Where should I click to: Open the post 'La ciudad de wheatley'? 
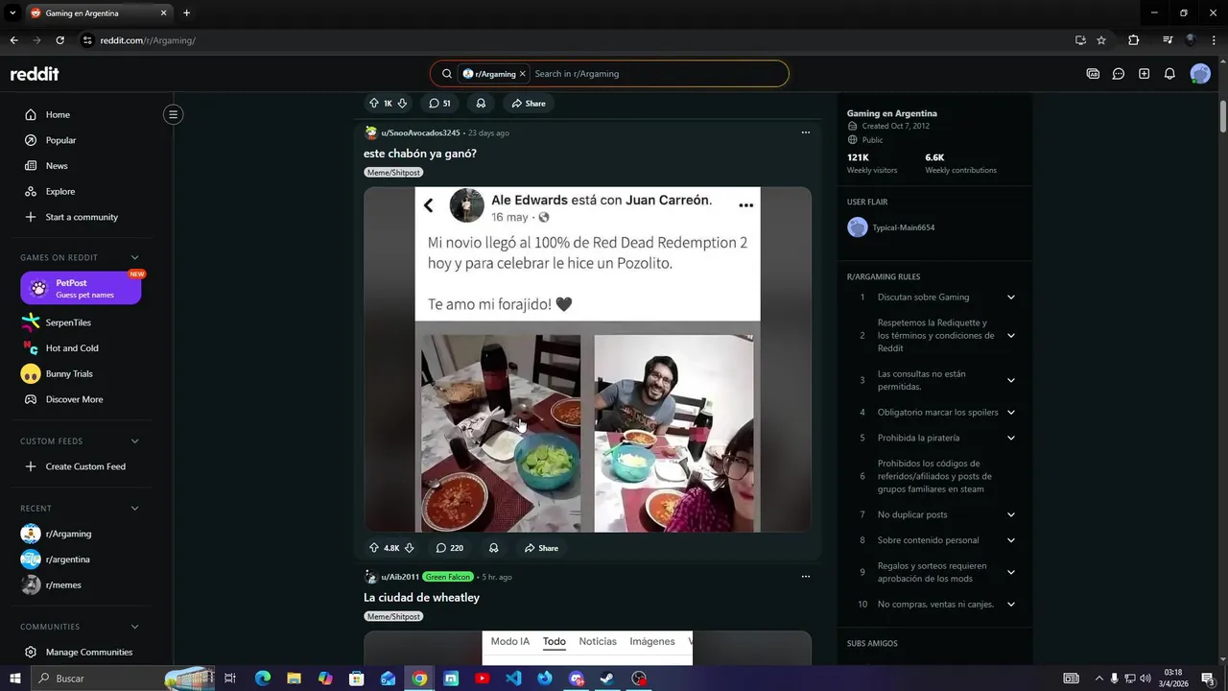[421, 598]
